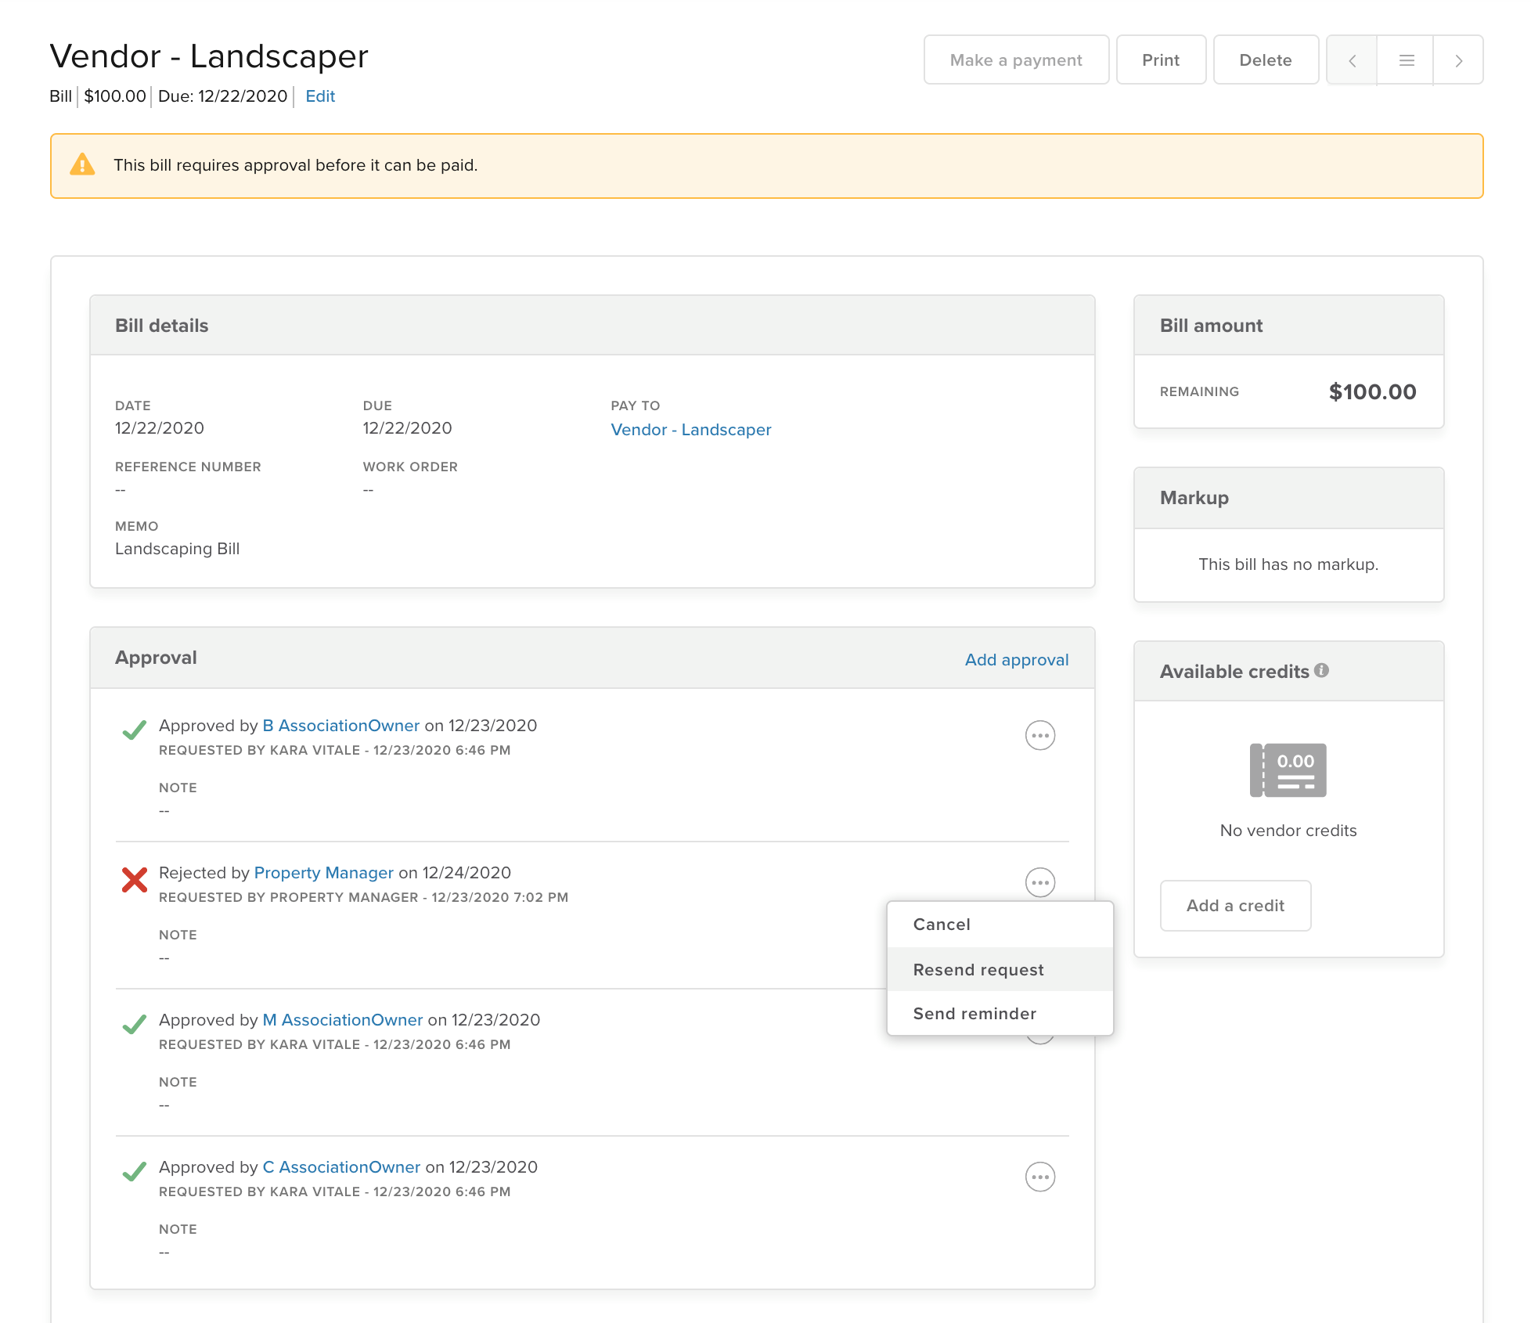Image resolution: width=1531 pixels, height=1323 pixels.
Task: Select Resend request menu option
Action: pyautogui.click(x=978, y=970)
